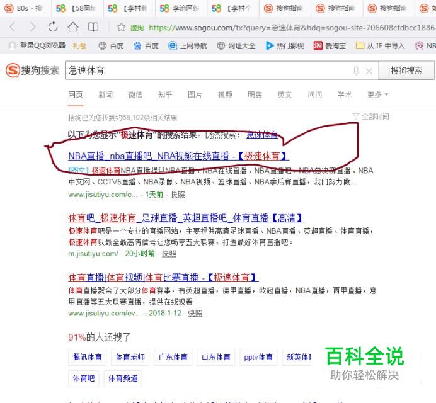This screenshot has width=436, height=403.
Task: Click related search 体育吧
Action: click(84, 378)
